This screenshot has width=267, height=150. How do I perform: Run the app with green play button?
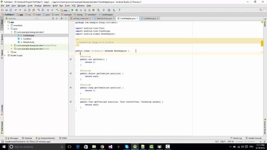click(x=72, y=10)
